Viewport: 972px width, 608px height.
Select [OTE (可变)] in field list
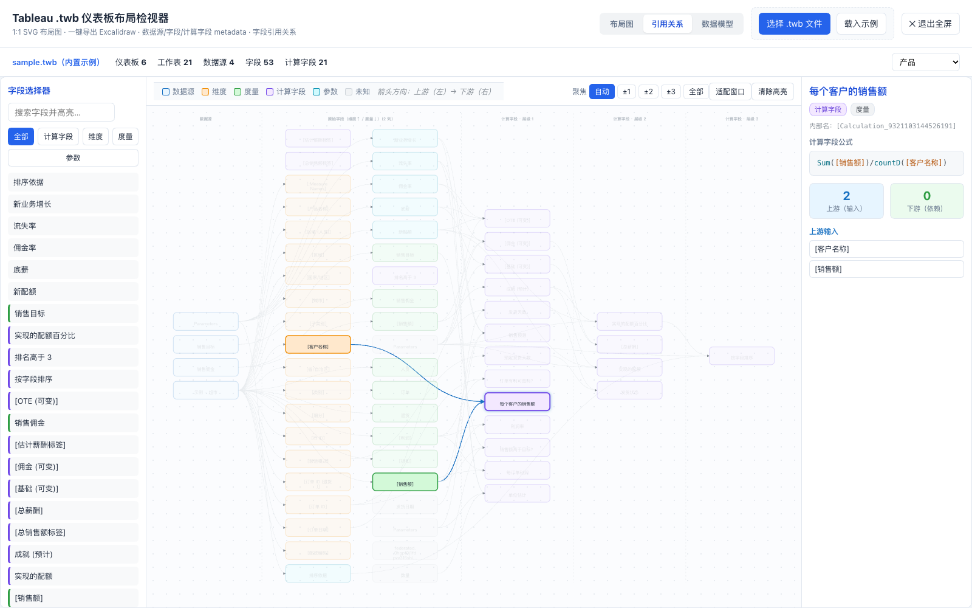[73, 401]
